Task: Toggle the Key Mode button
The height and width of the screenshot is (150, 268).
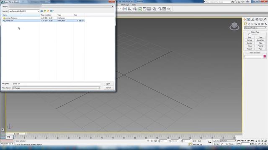Action: tap(239, 144)
